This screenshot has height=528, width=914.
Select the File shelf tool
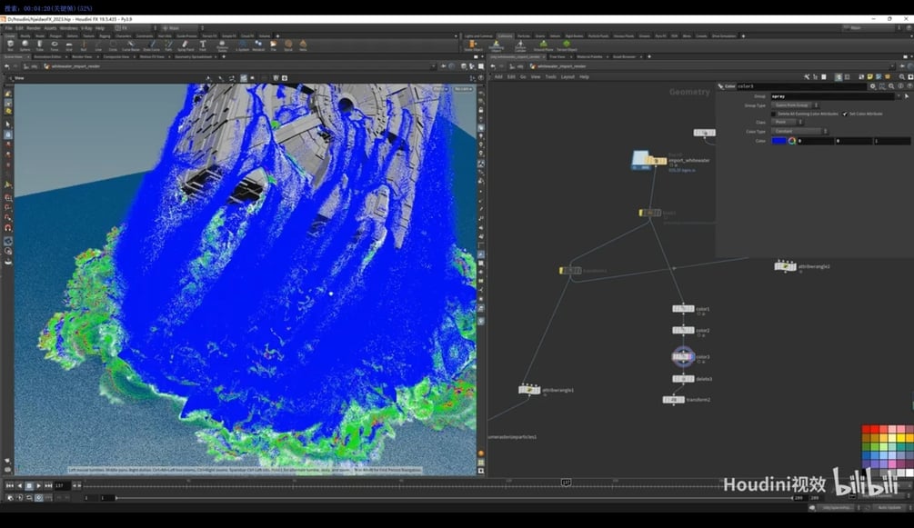coord(274,45)
